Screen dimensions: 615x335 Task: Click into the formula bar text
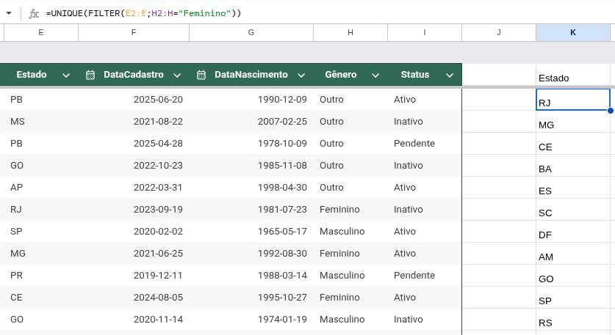[143, 13]
